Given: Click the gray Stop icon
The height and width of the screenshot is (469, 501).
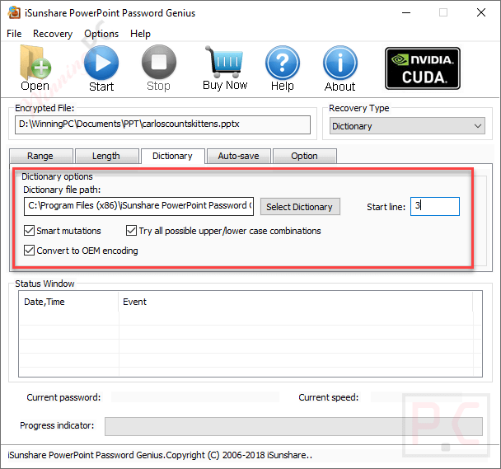Looking at the screenshot, I should coord(159,62).
